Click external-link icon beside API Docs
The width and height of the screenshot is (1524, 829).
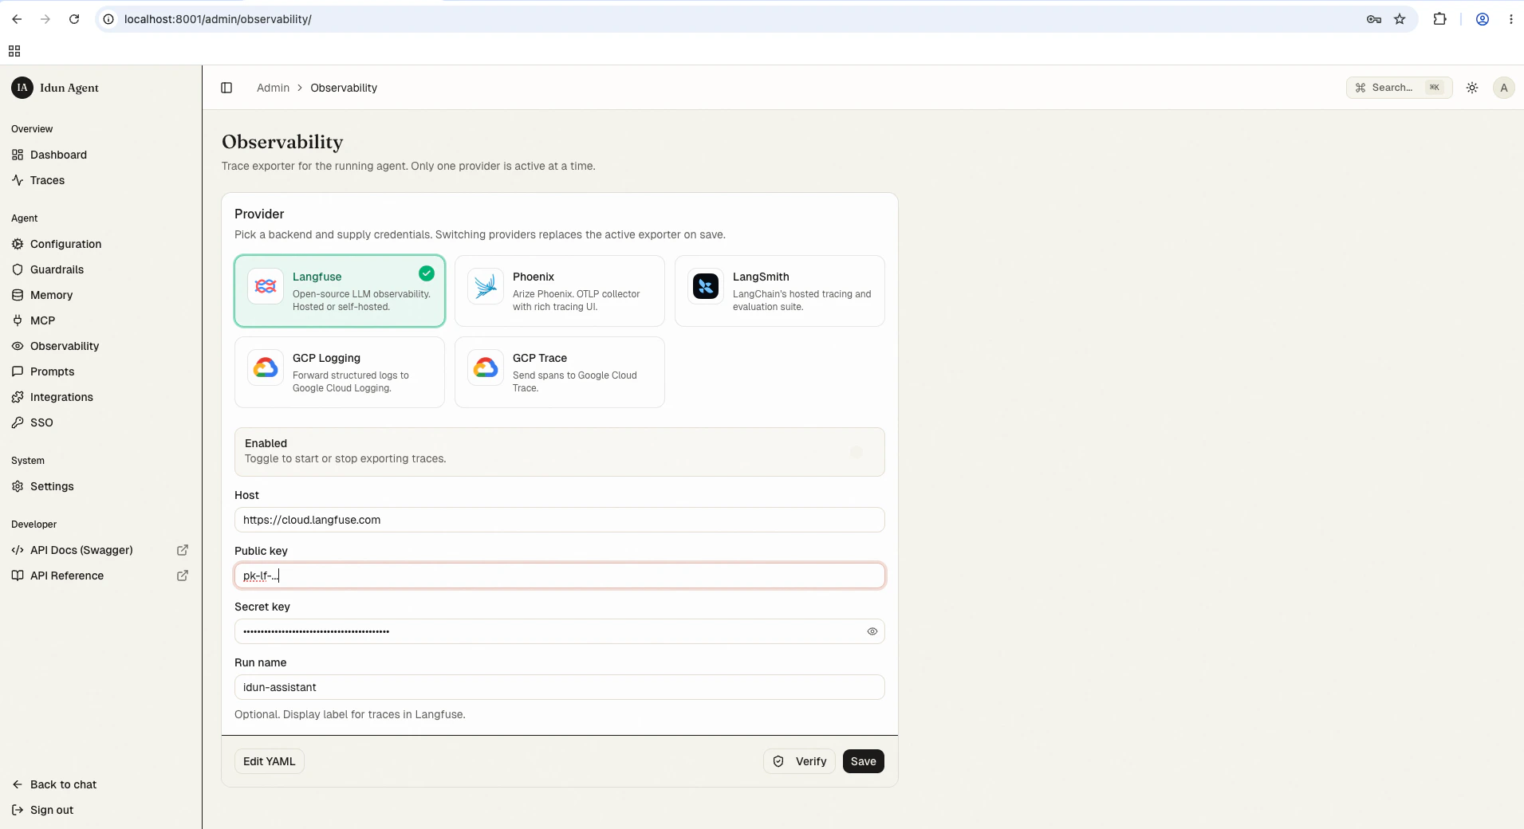(183, 550)
